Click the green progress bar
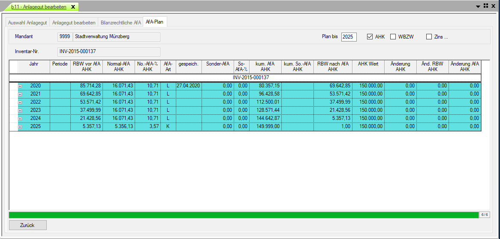Viewport: 500px width, 239px height. click(243, 215)
